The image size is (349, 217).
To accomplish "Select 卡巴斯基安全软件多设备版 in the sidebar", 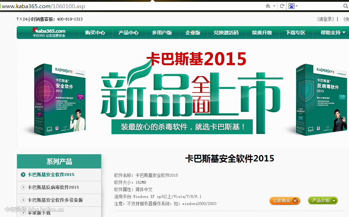I will [x=55, y=200].
